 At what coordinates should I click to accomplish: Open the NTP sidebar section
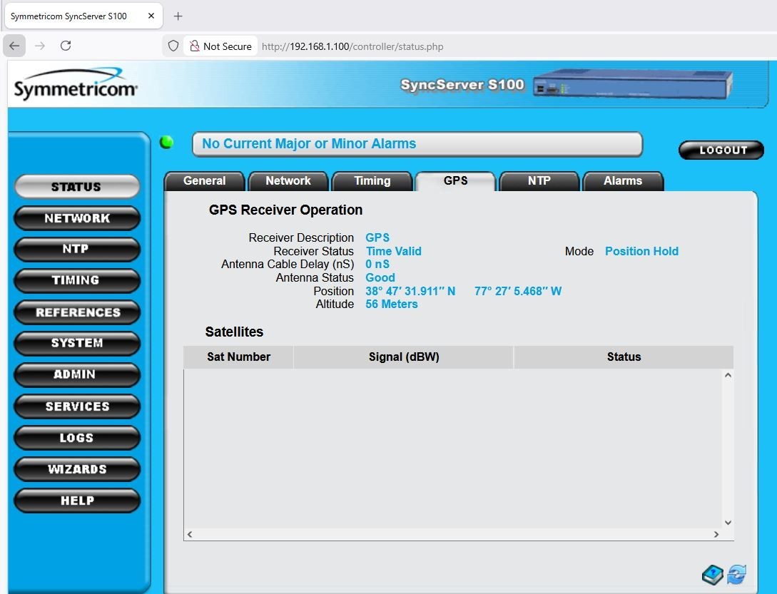pos(77,249)
